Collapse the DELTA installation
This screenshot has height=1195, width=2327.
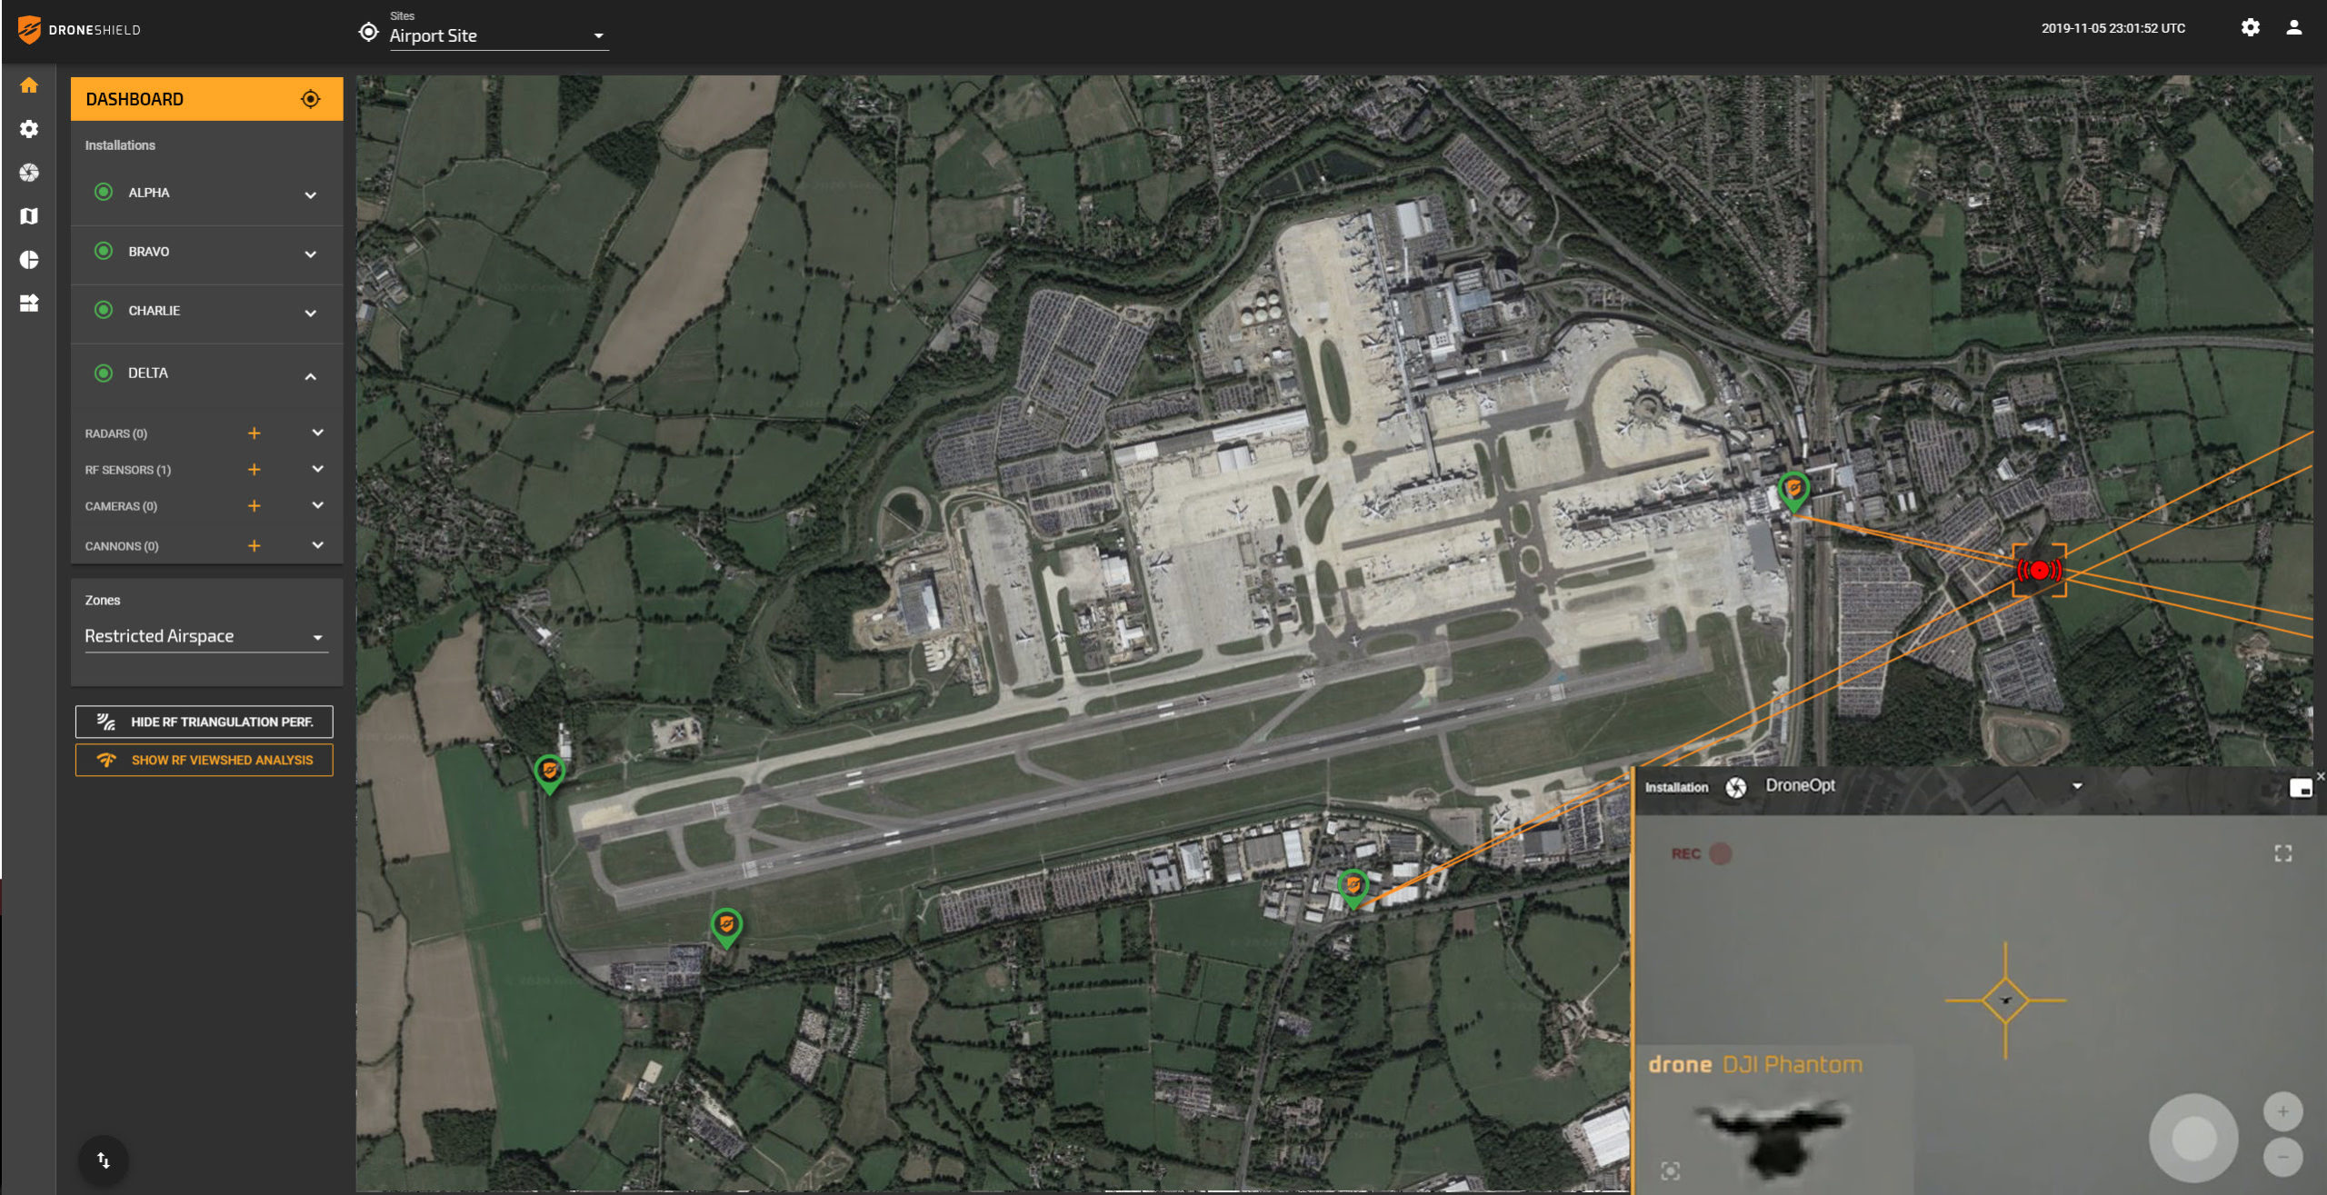click(x=310, y=375)
